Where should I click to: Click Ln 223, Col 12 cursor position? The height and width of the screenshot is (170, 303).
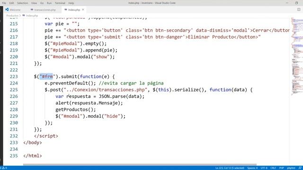coord(230,168)
